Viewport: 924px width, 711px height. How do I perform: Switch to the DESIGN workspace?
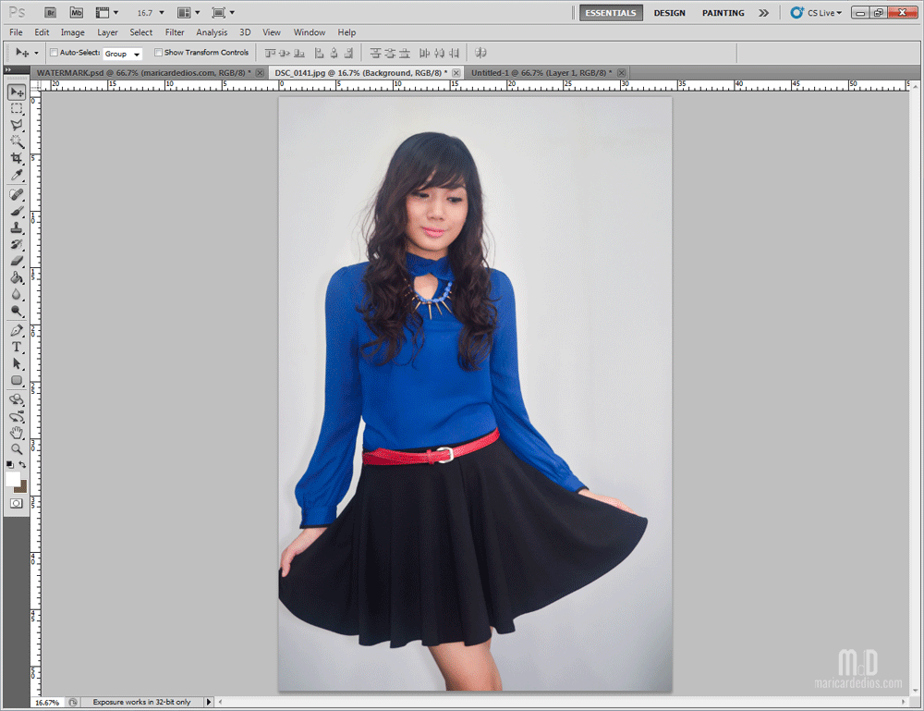(x=669, y=13)
